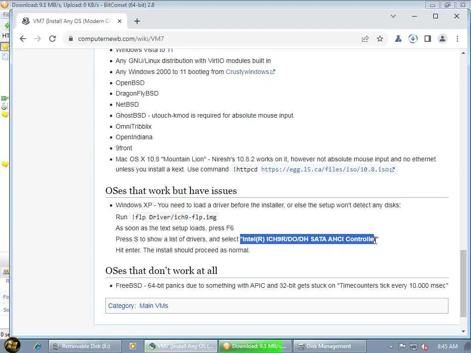Click the highlighted Intel(R) ICH9R/DO/DH SATA AHCI text
Viewport: 471px width, 353px height.
(307, 239)
